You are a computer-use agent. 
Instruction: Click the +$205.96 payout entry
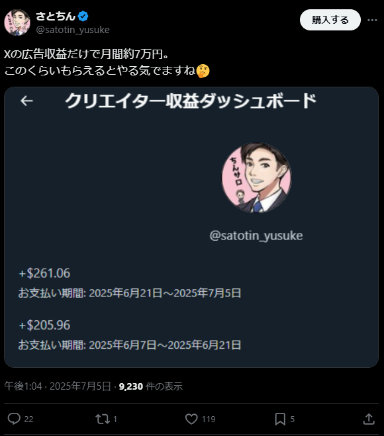coord(44,326)
